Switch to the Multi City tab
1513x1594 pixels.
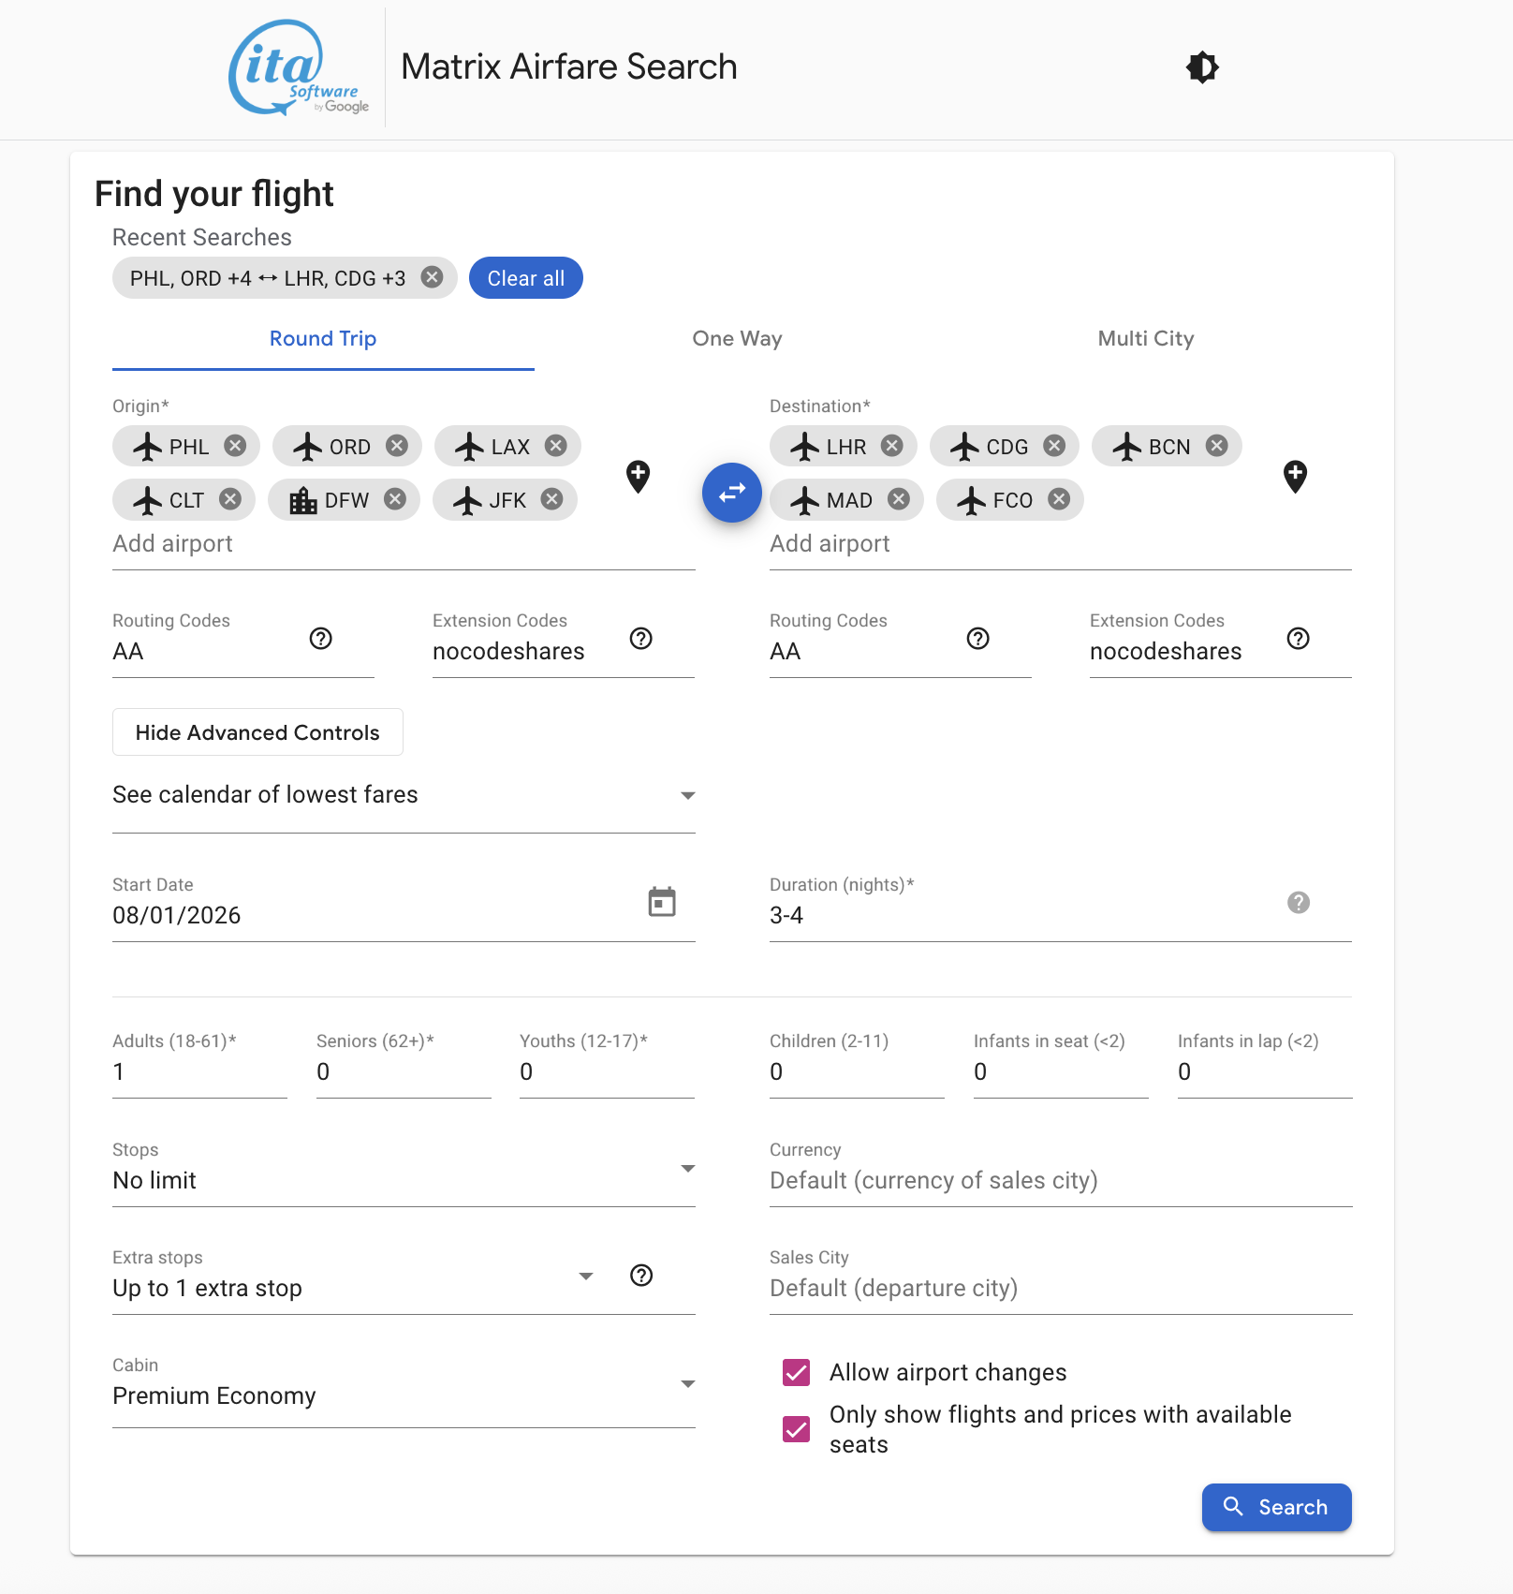click(1146, 339)
